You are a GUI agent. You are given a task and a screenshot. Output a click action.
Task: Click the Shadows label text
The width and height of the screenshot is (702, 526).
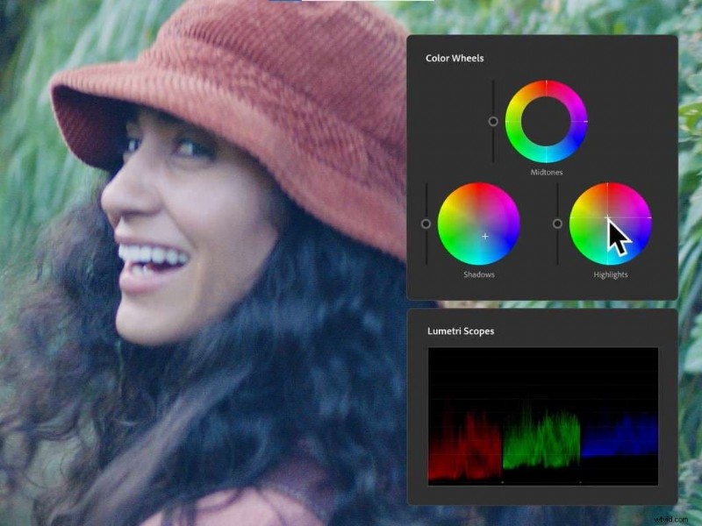(x=478, y=274)
